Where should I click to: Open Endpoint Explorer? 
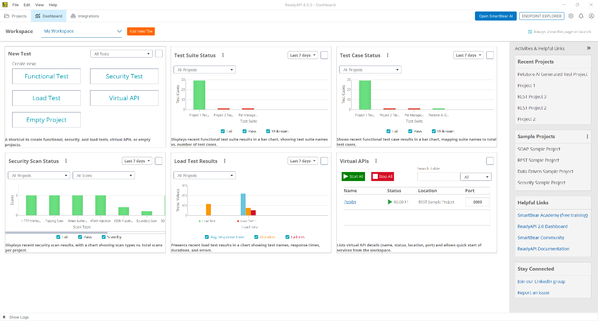coord(542,16)
